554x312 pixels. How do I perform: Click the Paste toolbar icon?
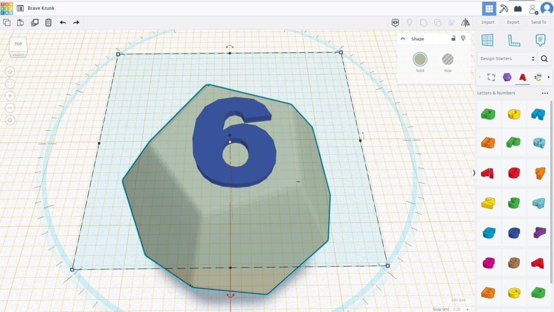[x=21, y=23]
